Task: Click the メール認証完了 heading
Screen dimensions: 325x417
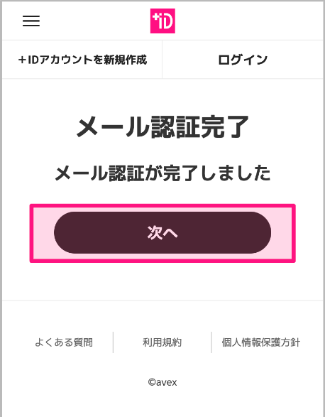Action: pos(162,127)
